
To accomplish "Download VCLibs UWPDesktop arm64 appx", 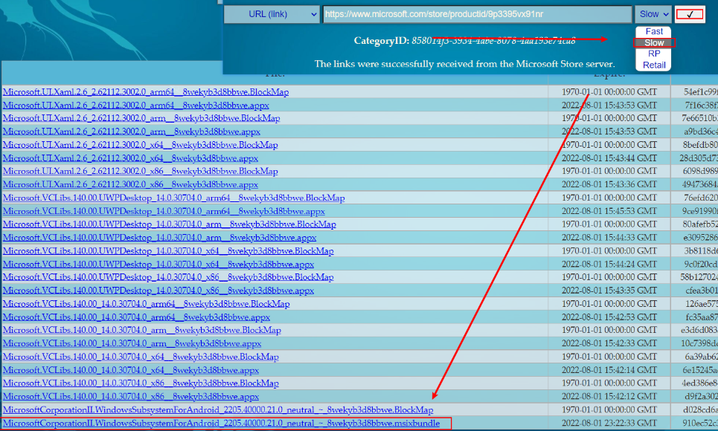I will [164, 211].
